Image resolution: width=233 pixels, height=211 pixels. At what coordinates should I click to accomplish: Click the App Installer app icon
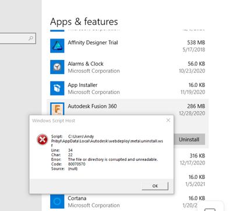[57, 88]
